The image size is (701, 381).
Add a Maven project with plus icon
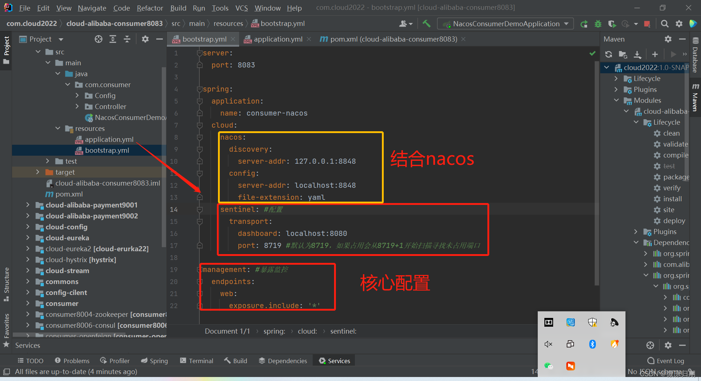coord(655,54)
